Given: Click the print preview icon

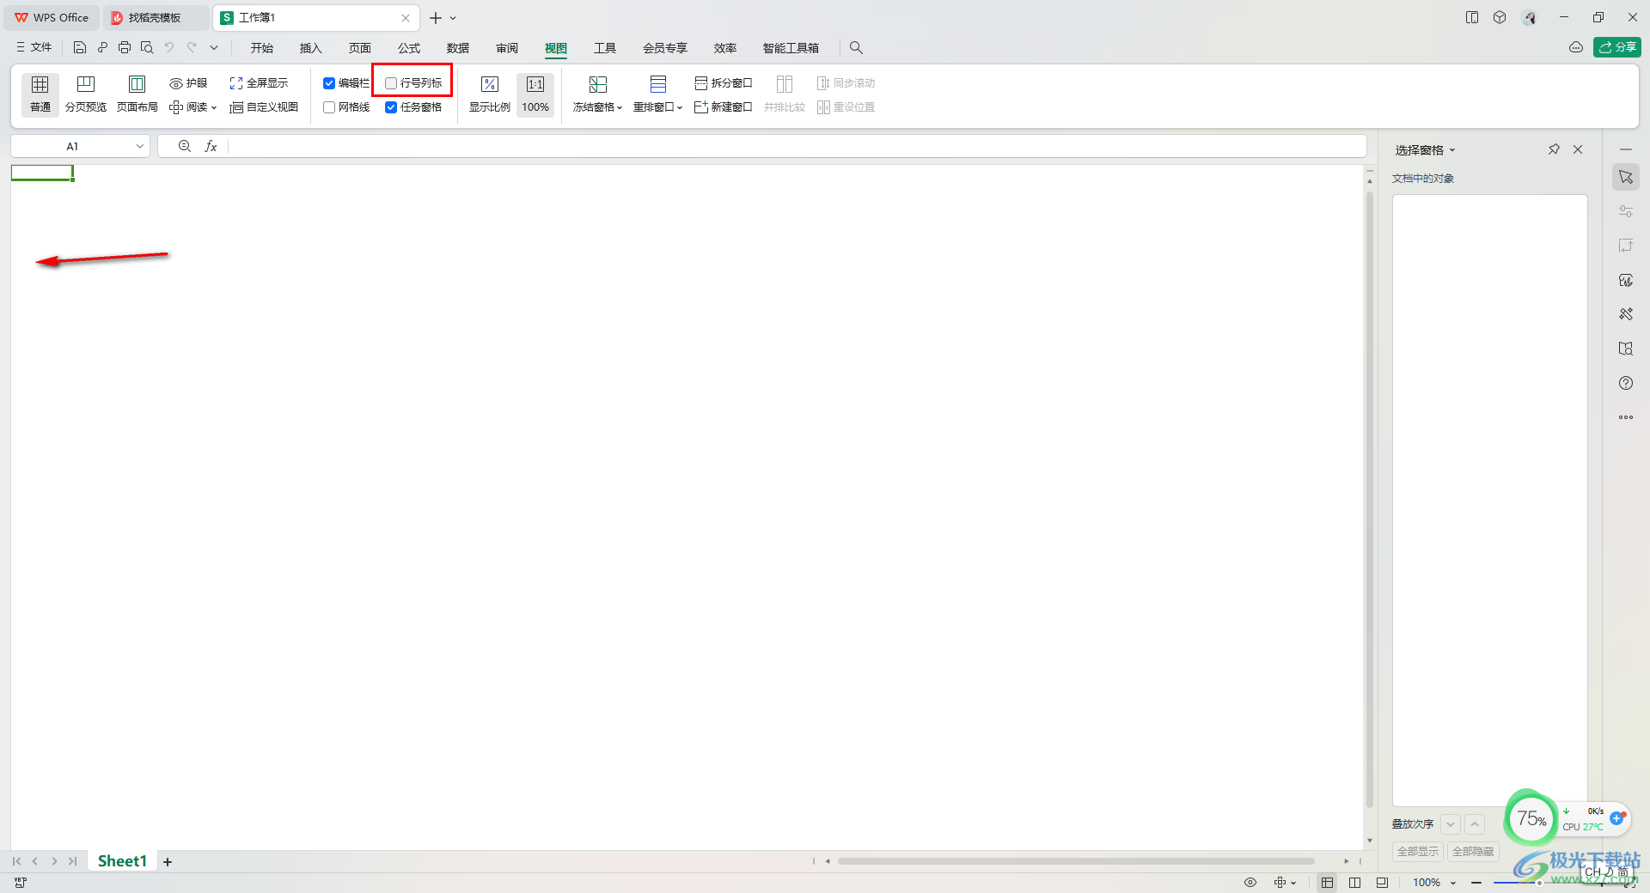Looking at the screenshot, I should tap(147, 48).
